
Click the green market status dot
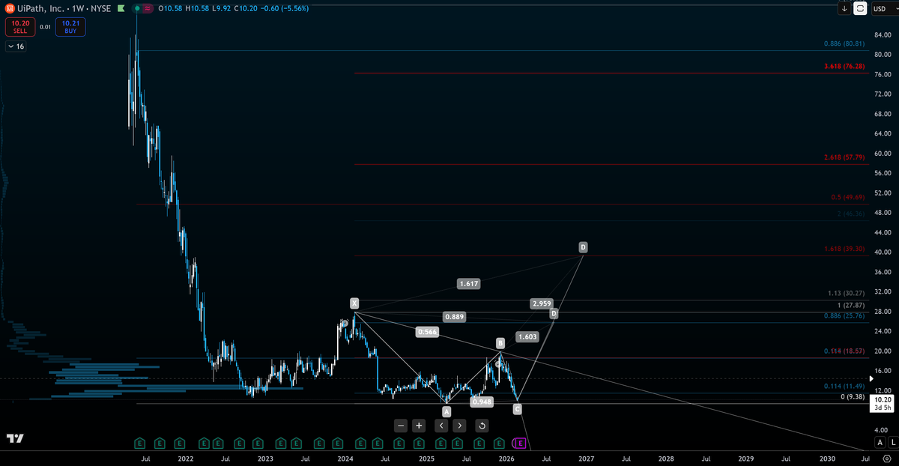pos(136,8)
